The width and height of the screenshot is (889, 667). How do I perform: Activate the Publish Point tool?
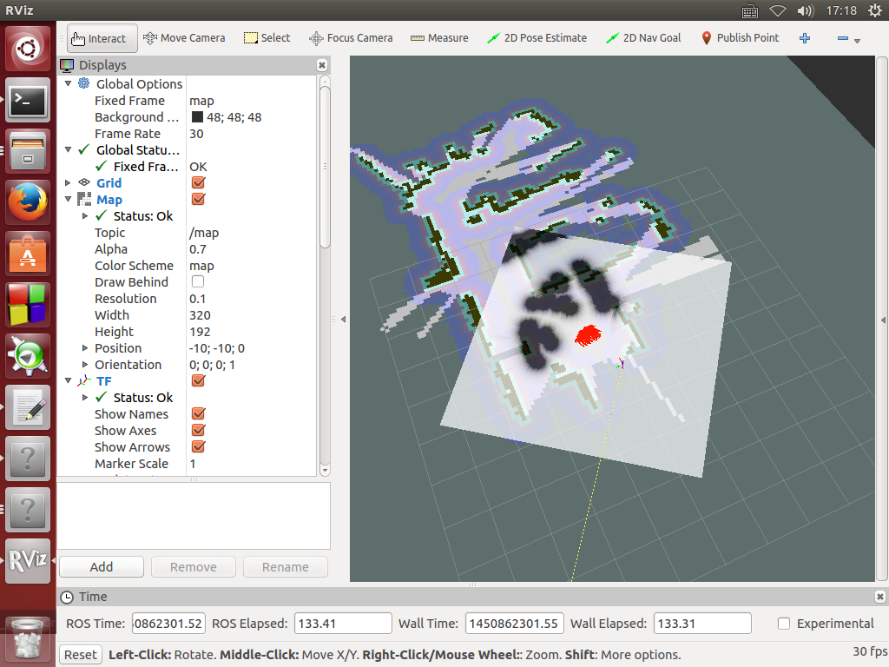(740, 38)
